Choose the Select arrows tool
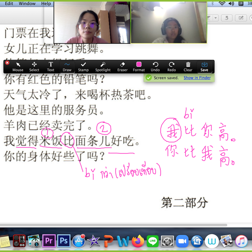Image resolution: width=252 pixels, height=252 pixels. point(34,66)
